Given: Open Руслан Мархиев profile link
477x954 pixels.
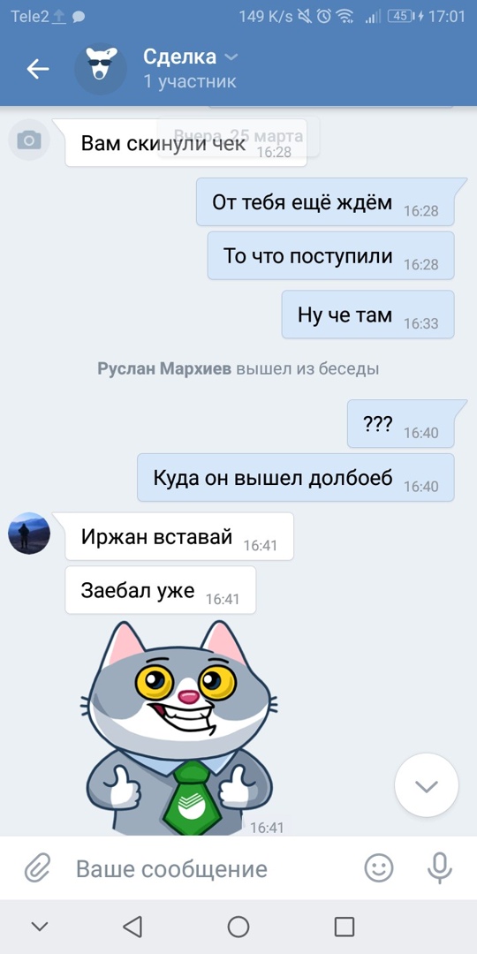Looking at the screenshot, I should pyautogui.click(x=163, y=368).
